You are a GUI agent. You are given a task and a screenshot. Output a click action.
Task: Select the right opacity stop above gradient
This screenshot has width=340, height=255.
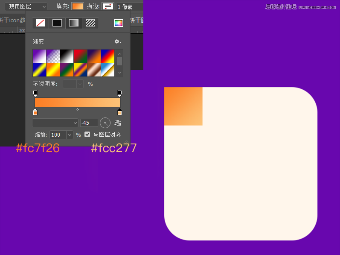click(119, 93)
